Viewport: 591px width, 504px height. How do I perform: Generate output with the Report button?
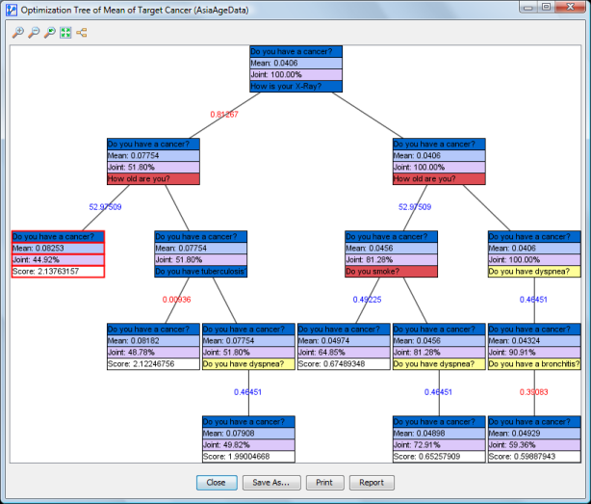coord(372,483)
